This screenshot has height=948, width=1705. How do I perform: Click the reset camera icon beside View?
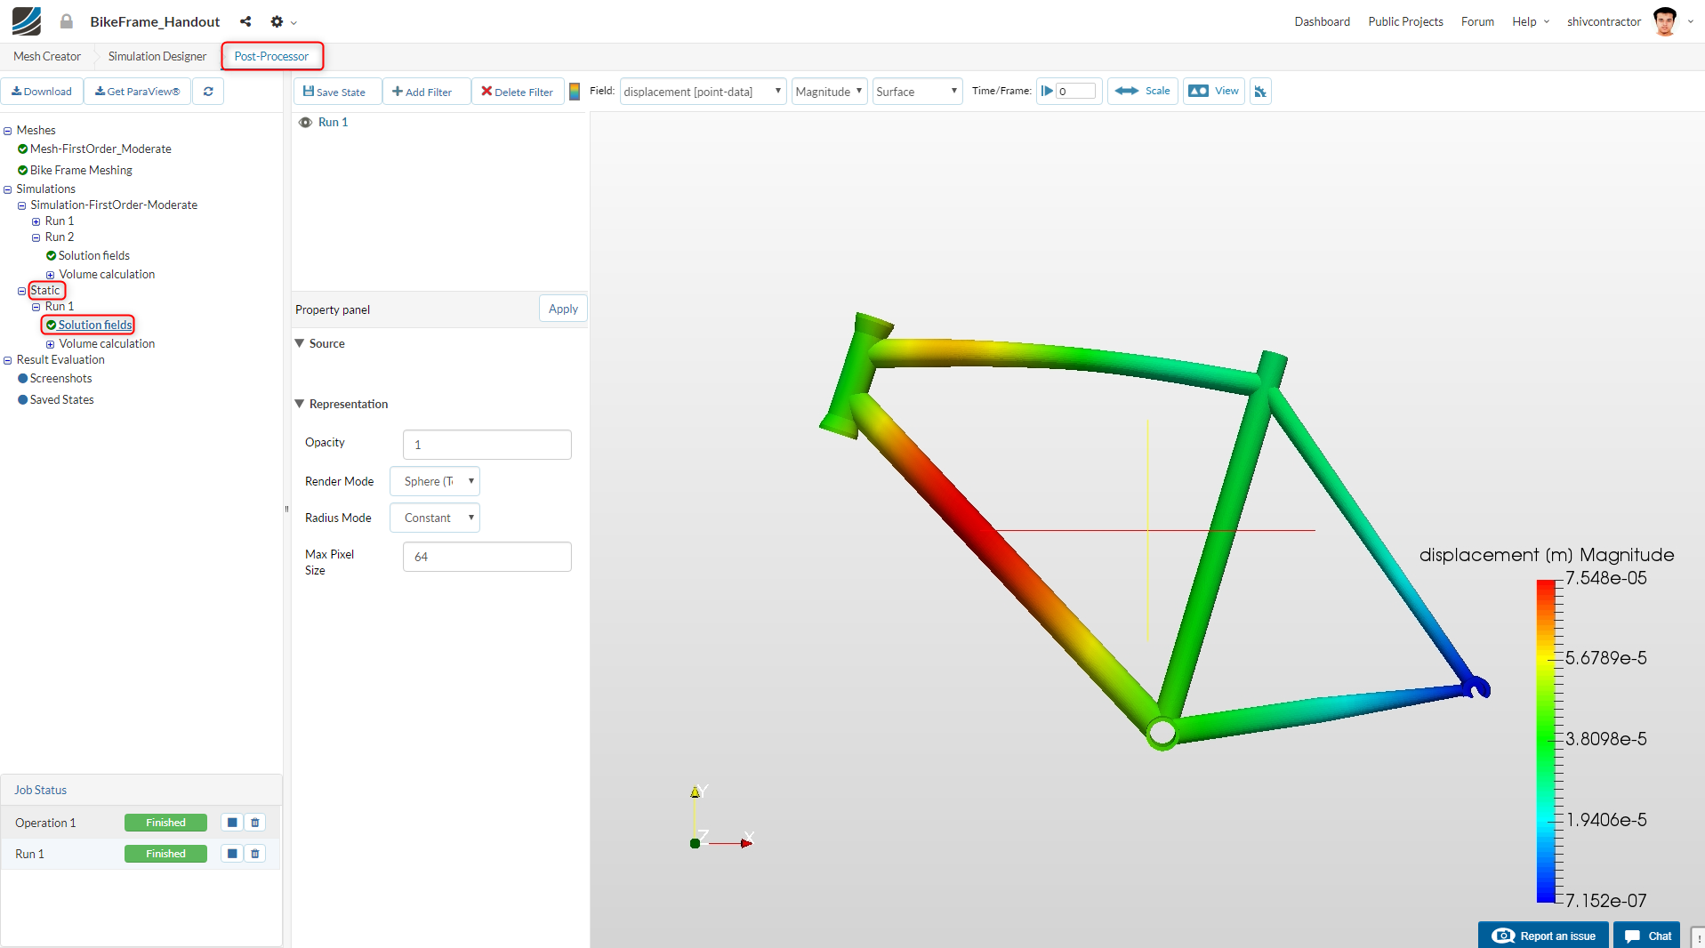coord(1259,91)
